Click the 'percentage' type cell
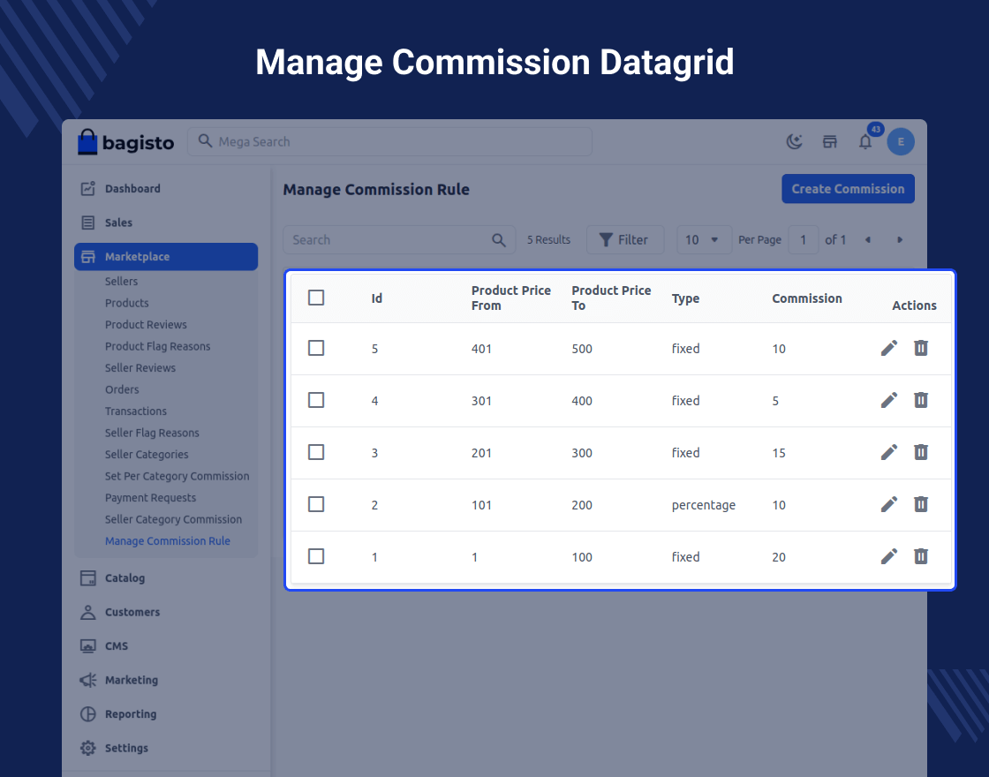Screen dimensions: 989x777 703,505
